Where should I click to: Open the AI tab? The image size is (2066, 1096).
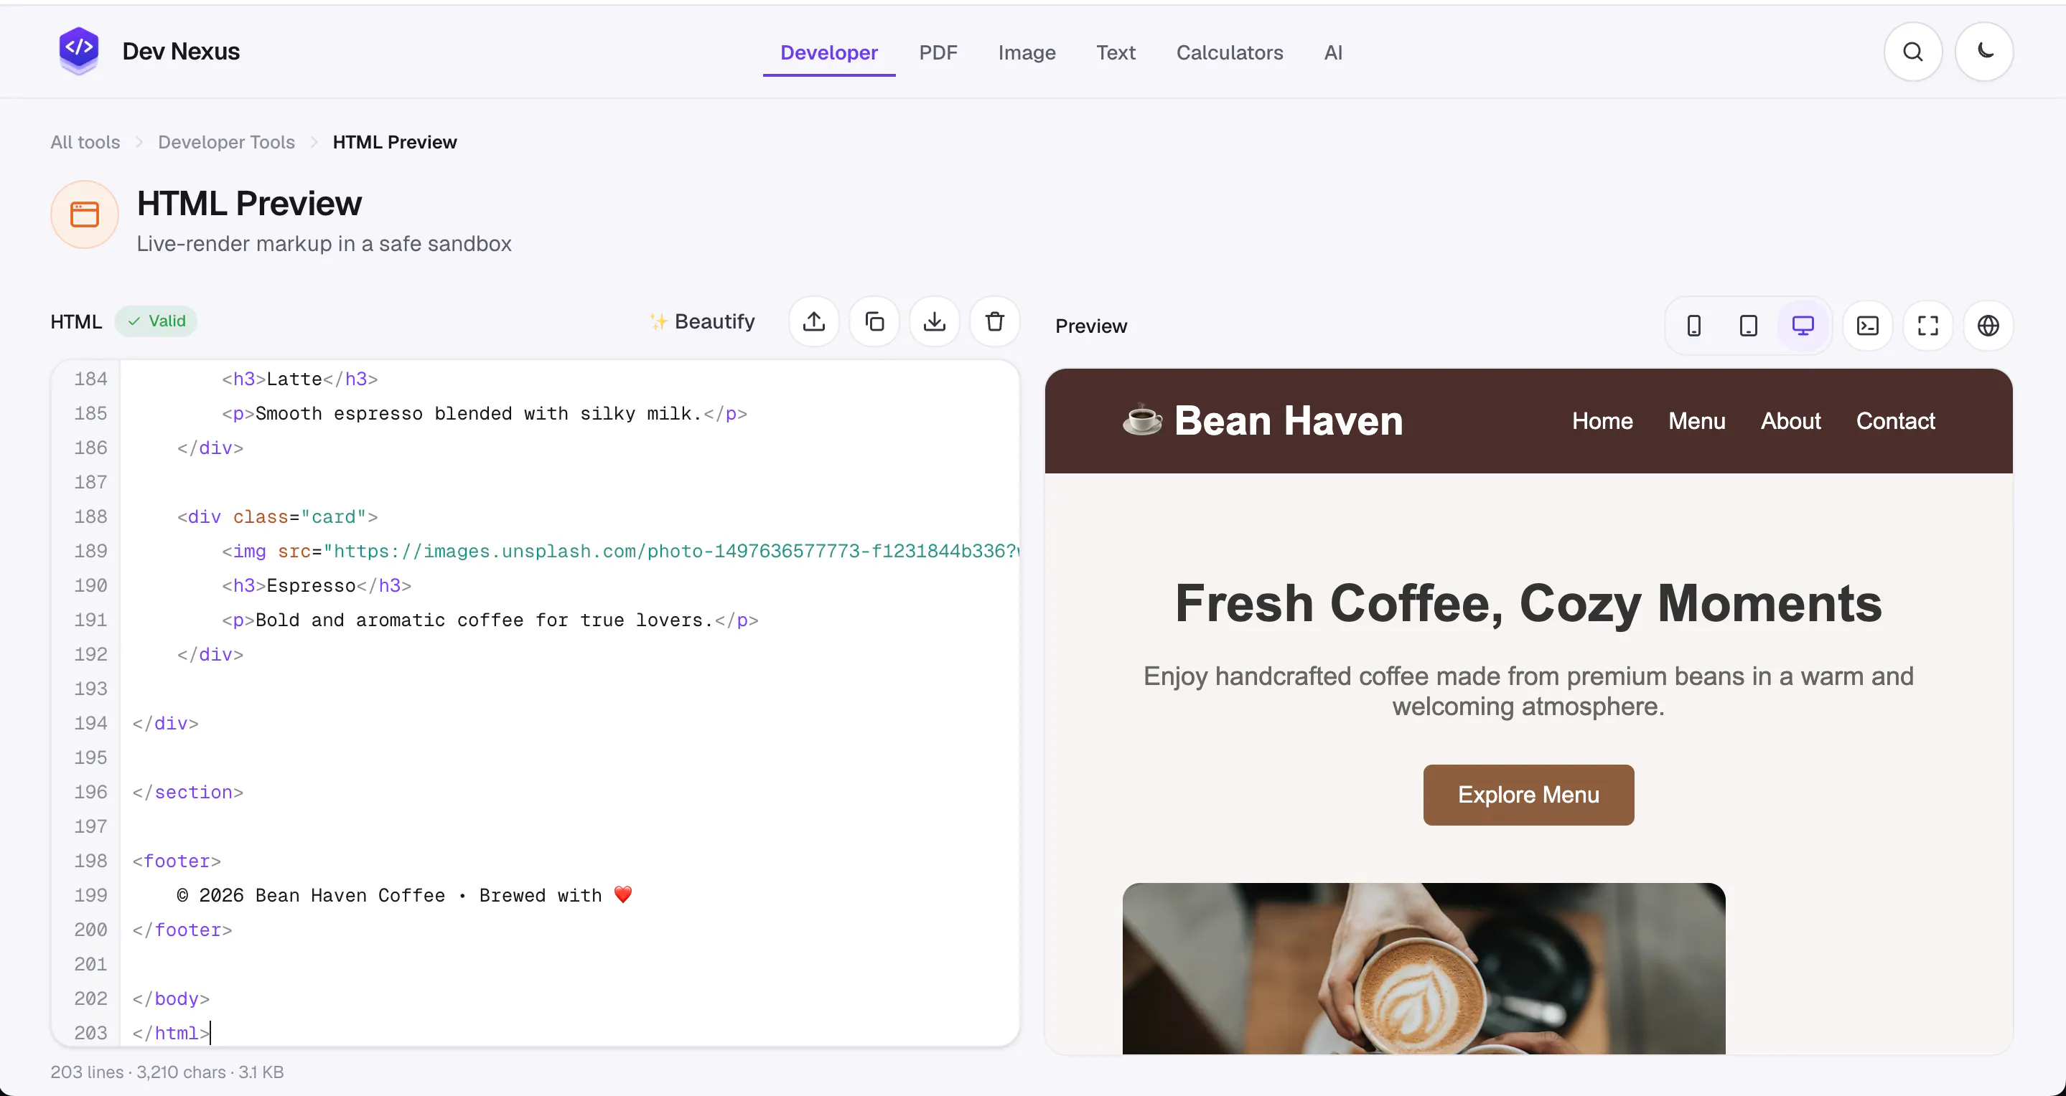point(1333,53)
